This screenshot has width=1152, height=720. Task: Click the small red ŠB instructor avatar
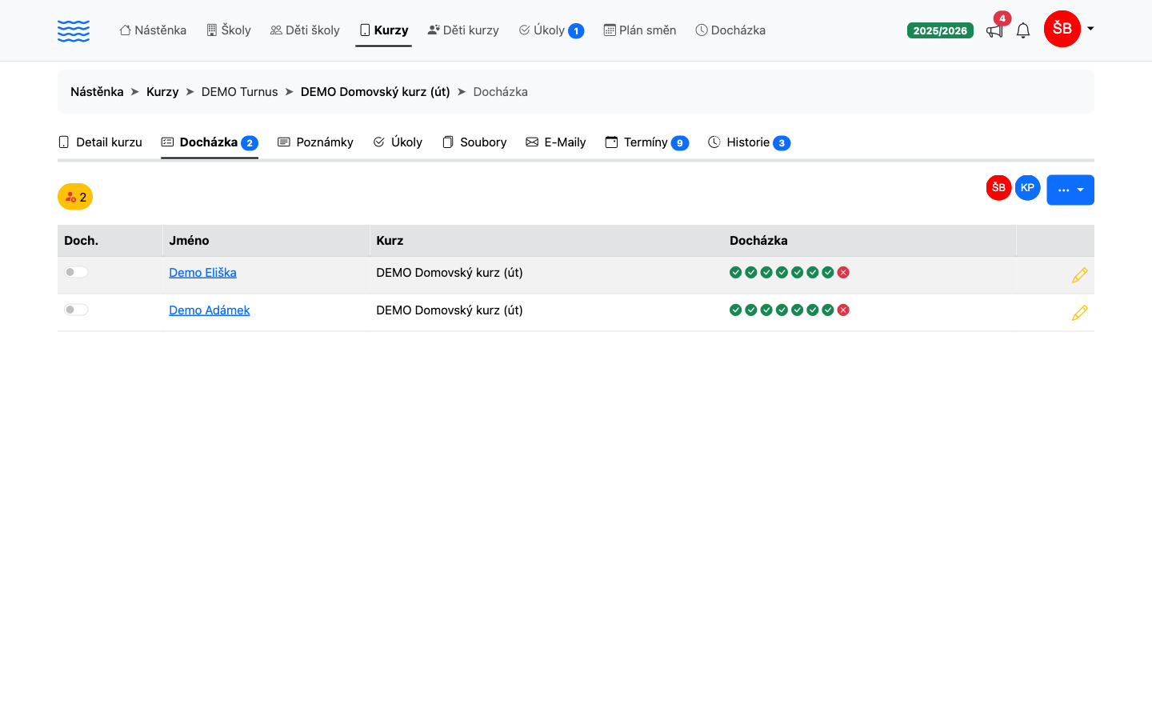pyautogui.click(x=998, y=188)
